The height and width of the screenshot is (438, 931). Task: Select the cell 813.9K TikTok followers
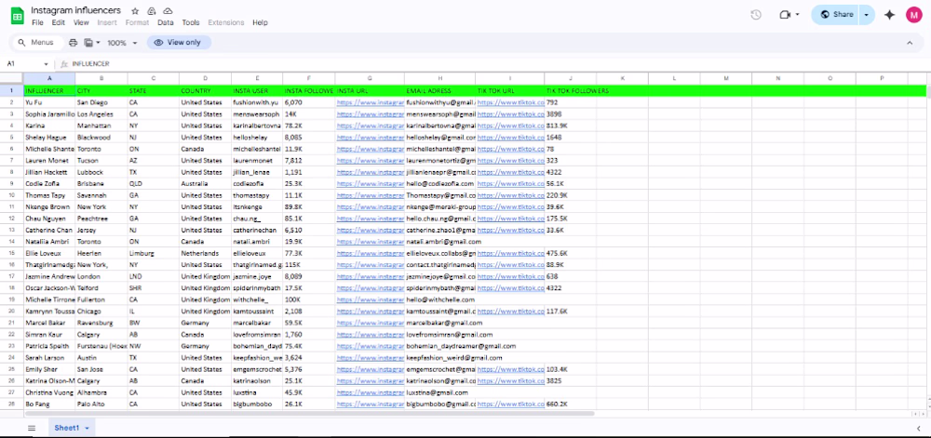[x=570, y=126]
